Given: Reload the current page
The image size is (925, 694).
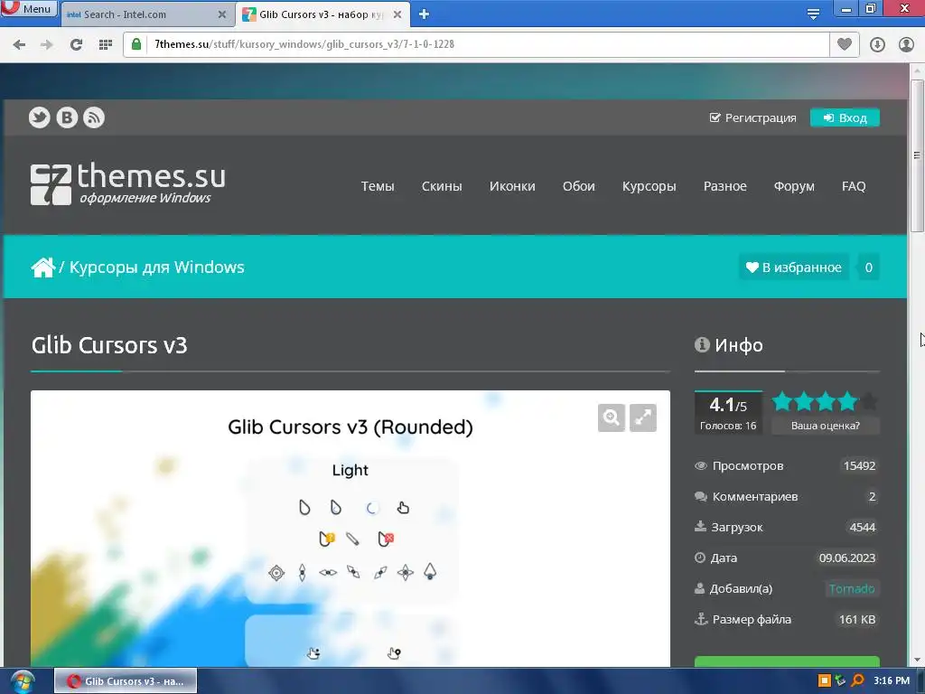Looking at the screenshot, I should click(76, 44).
